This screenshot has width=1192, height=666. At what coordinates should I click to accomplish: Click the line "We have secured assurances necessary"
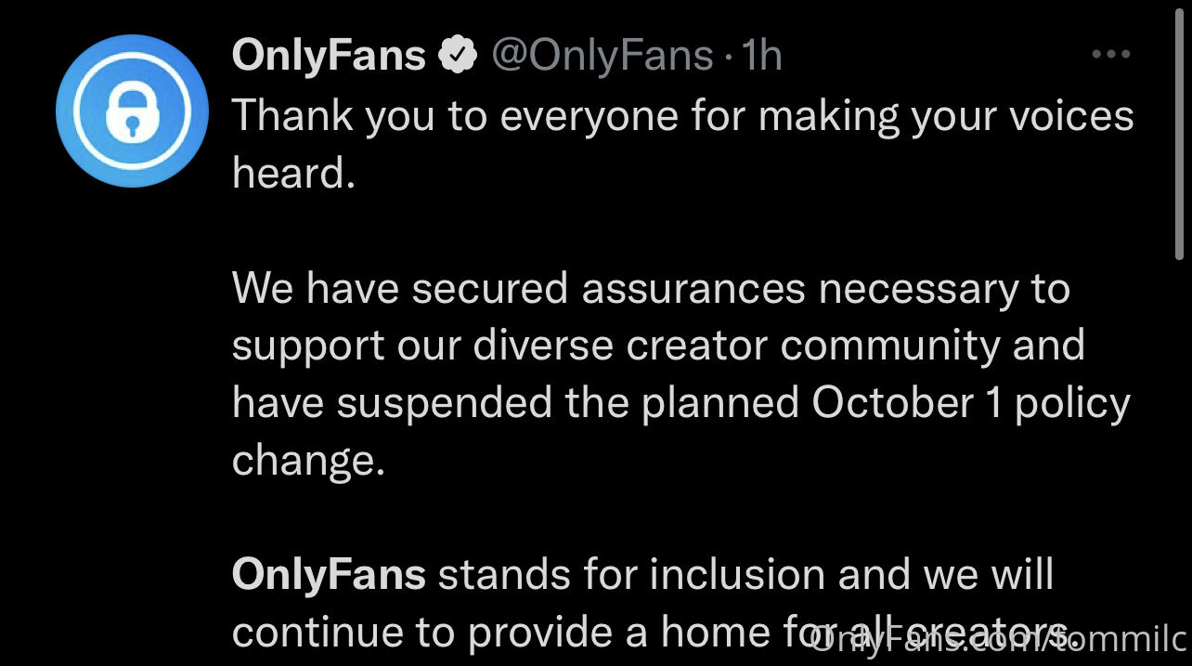pos(651,290)
